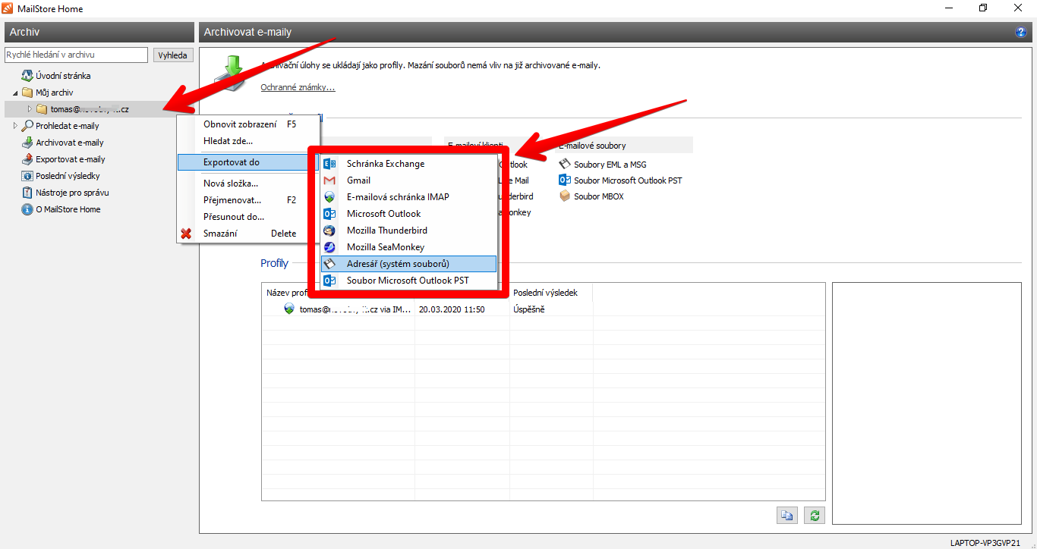Collapse the Můj archiv tree node
The height and width of the screenshot is (549, 1037).
pyautogui.click(x=15, y=93)
